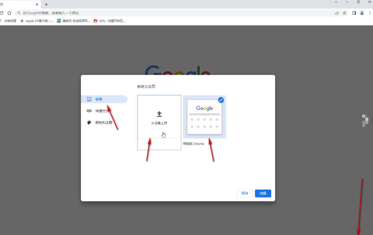Image resolution: width=373 pixels, height=235 pixels.
Task: Click the home icon in the toolbar
Action: coord(9,13)
